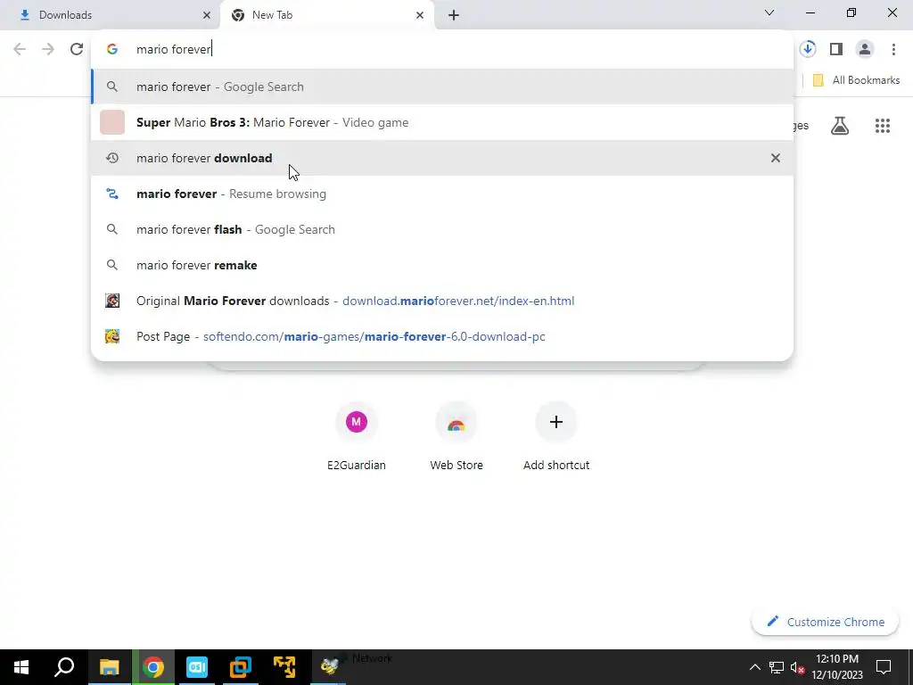Close the Downloads tab
The height and width of the screenshot is (685, 913).
[207, 15]
